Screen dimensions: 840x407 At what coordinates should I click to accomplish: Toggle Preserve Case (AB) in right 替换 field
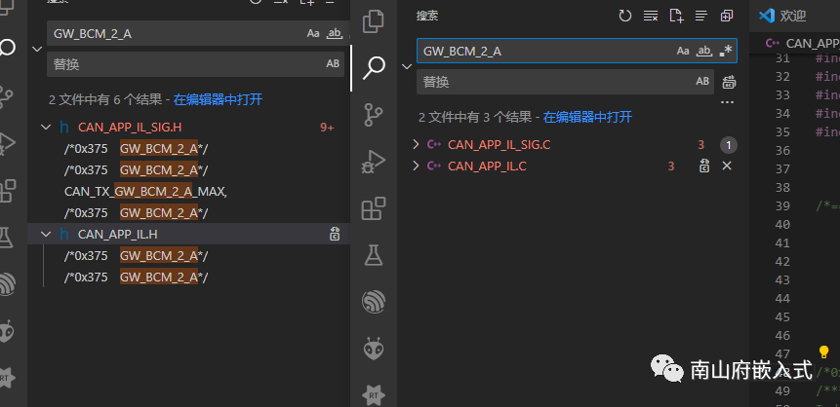coord(702,82)
